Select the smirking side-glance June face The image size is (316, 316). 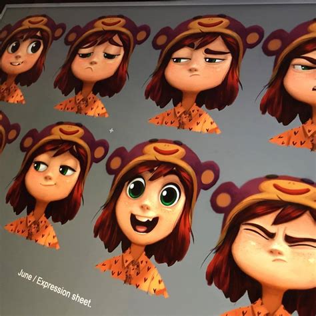57,185
